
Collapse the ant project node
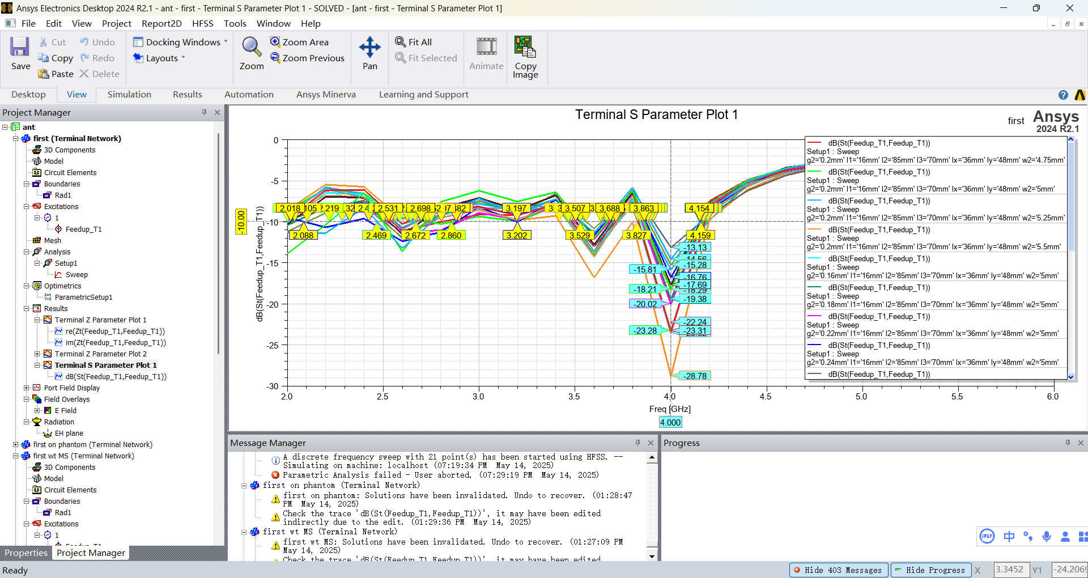tap(5, 127)
